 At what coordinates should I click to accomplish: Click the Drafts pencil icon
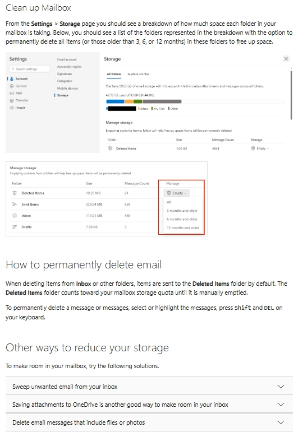coord(15,227)
